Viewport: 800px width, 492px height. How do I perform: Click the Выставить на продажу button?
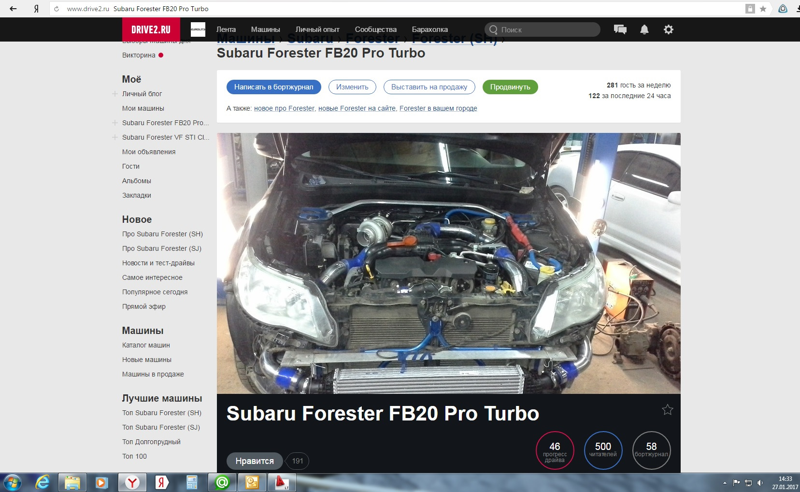(x=429, y=87)
